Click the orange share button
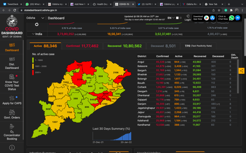Viewport: 246px width, 153px height. tap(242, 71)
